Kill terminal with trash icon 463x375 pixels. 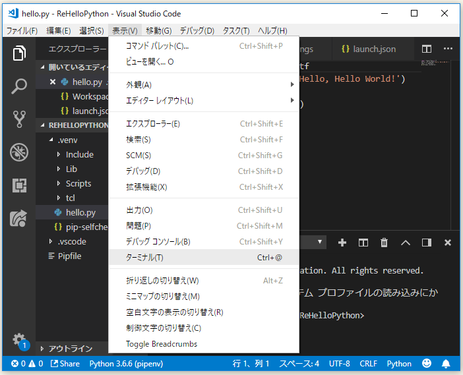[x=384, y=243]
